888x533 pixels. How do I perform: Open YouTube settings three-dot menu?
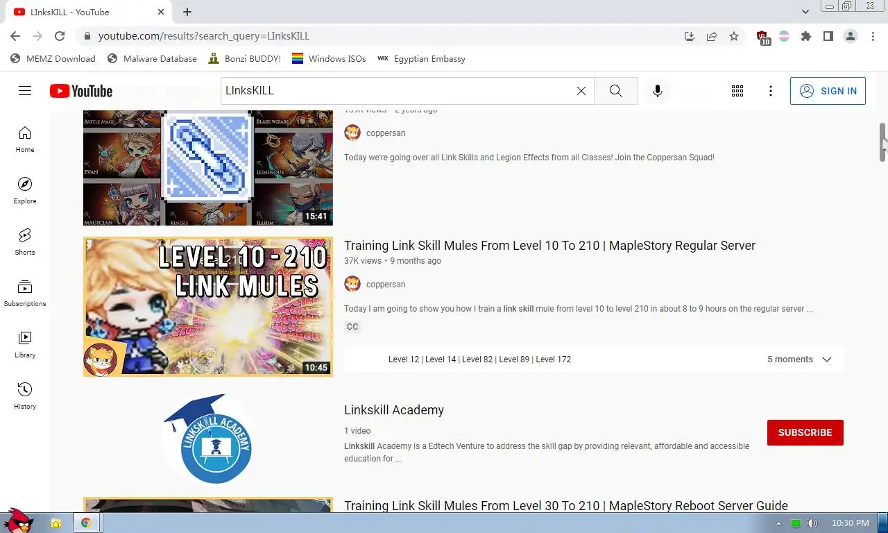(x=771, y=91)
